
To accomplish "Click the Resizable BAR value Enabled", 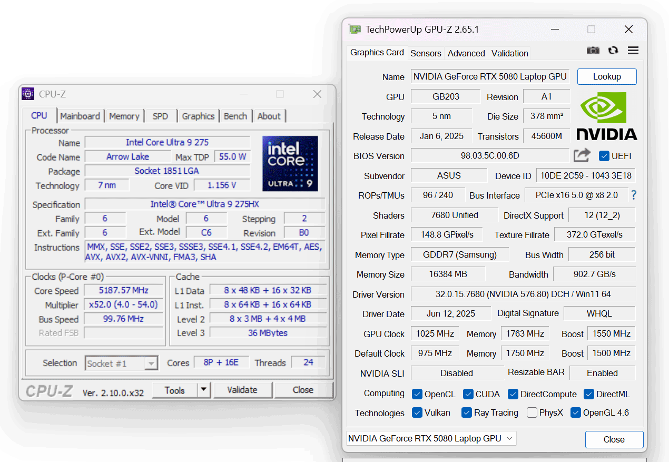I will pos(603,373).
